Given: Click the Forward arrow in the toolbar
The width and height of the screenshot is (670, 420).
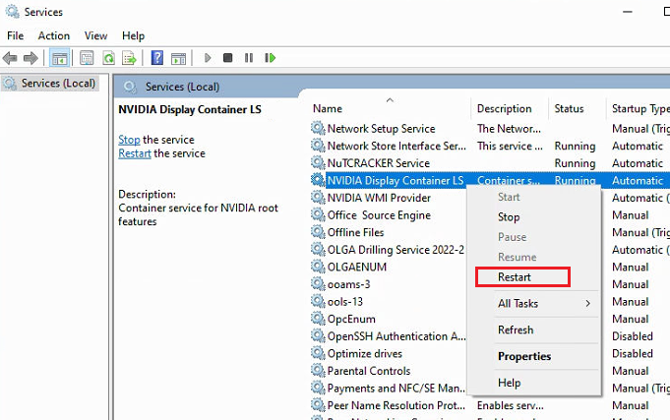Looking at the screenshot, I should coord(30,58).
